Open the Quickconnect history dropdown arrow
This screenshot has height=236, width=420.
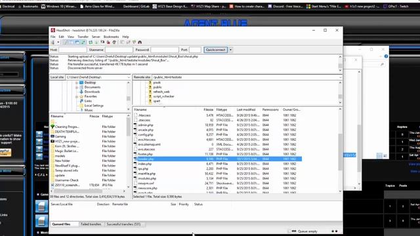[x=230, y=50]
